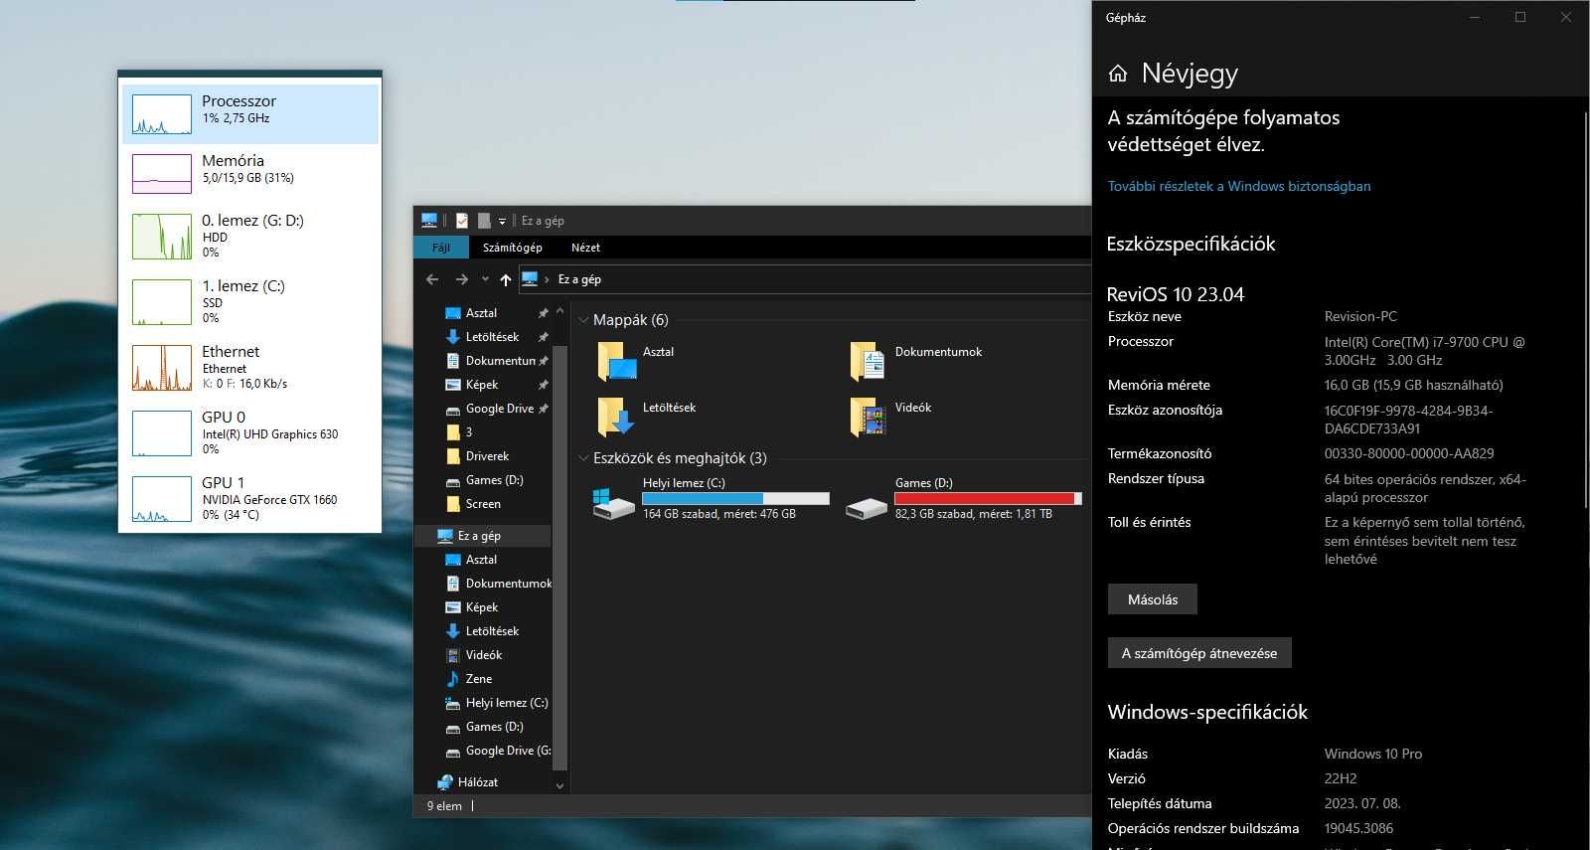The height and width of the screenshot is (850, 1590).
Task: Select the Dokumentumok folder icon in Mappák
Action: click(x=868, y=361)
